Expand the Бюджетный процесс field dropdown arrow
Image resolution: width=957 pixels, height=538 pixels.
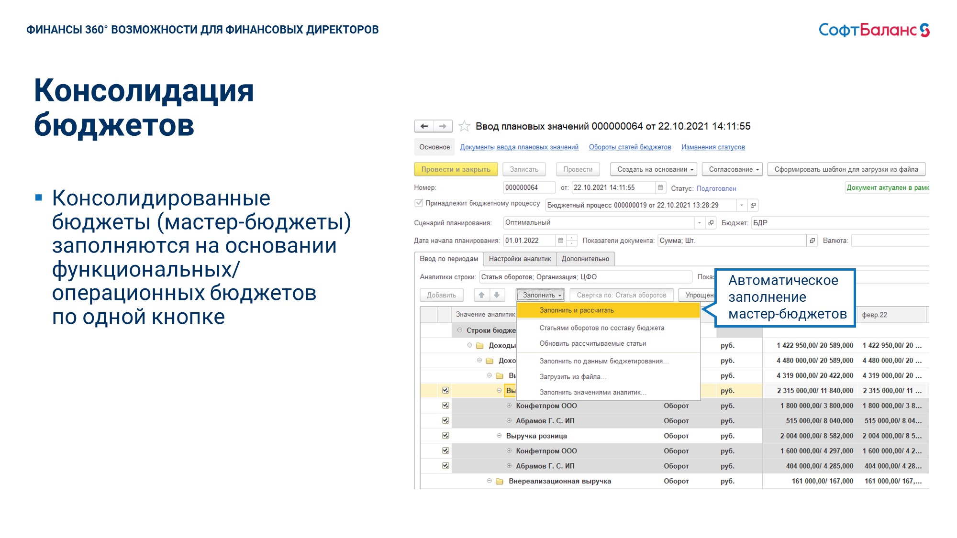click(x=742, y=205)
